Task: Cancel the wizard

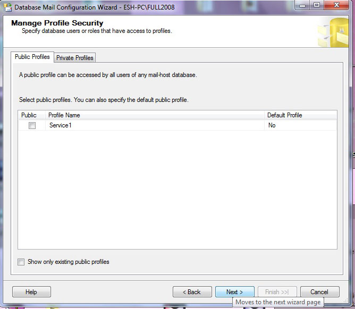Action: 319,291
